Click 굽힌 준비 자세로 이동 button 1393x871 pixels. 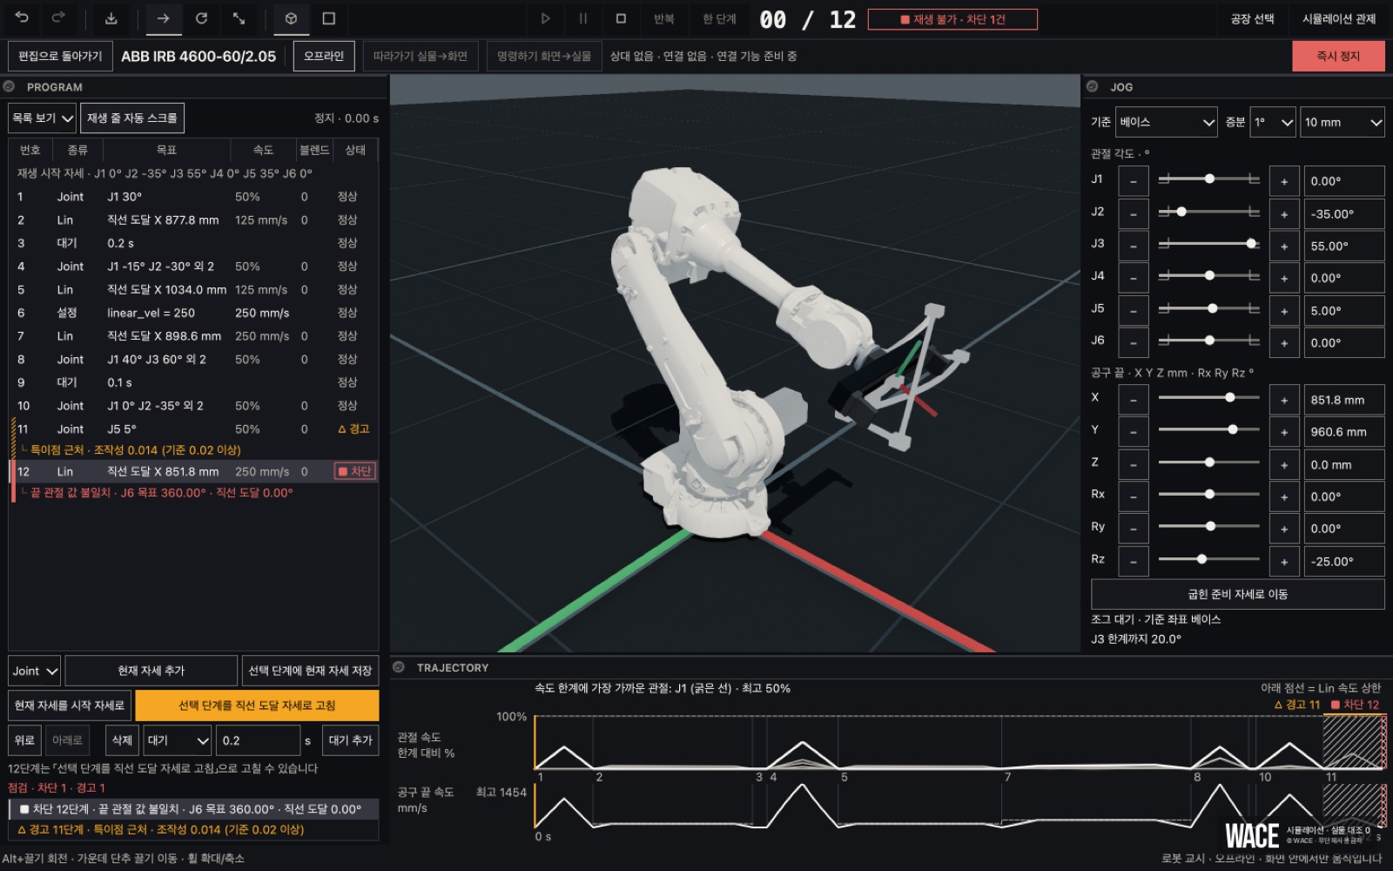tap(1237, 594)
